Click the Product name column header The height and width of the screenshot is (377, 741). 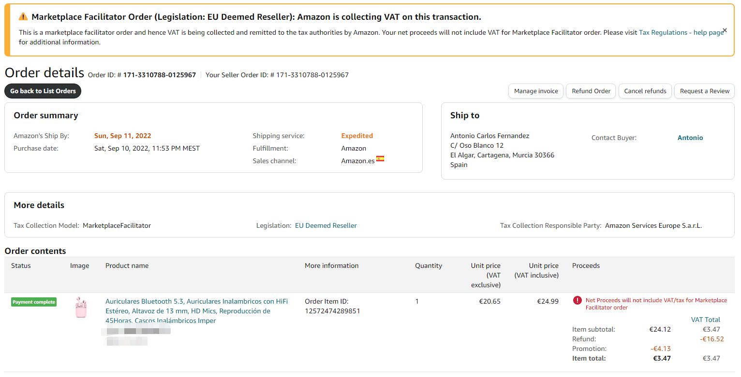coord(127,265)
